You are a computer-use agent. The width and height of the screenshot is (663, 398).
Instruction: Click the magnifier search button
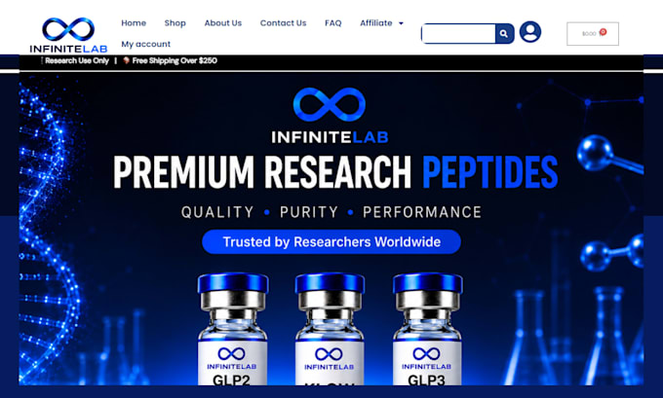click(504, 34)
